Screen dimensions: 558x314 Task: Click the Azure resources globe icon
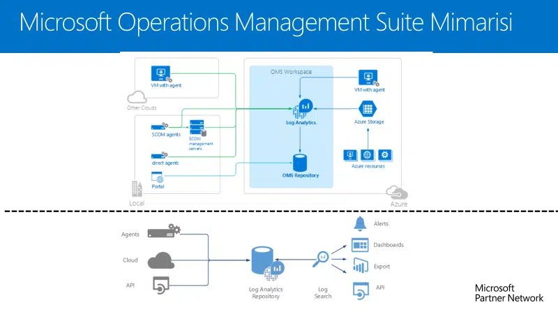tap(368, 155)
